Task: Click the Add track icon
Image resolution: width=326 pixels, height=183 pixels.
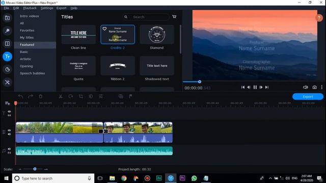Action: (x=8, y=103)
